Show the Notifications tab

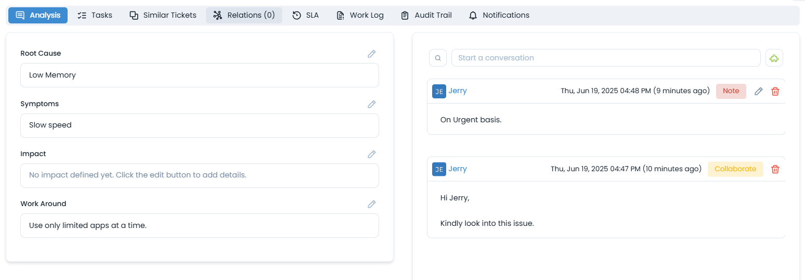(499, 15)
